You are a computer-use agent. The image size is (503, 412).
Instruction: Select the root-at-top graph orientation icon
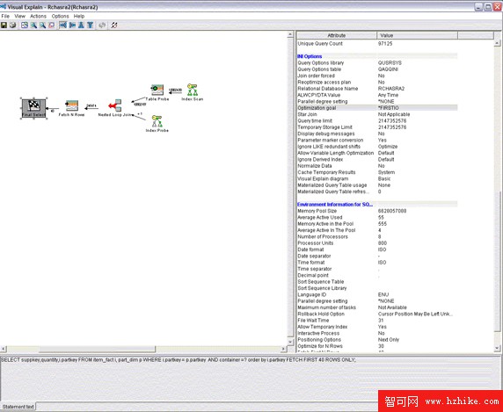pos(81,25)
